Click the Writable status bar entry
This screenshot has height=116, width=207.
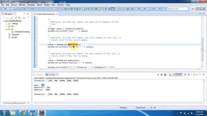coord(123,108)
